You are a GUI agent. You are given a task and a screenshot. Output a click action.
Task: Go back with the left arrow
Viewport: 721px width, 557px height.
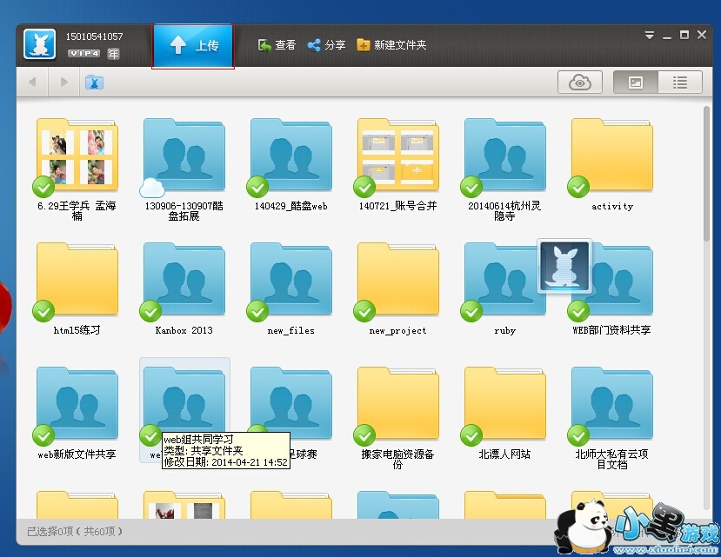pos(33,83)
